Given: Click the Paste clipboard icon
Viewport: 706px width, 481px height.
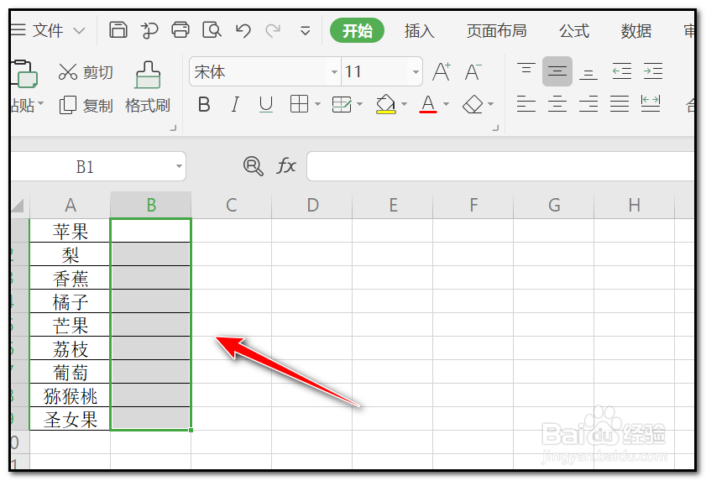Looking at the screenshot, I should pos(24,74).
